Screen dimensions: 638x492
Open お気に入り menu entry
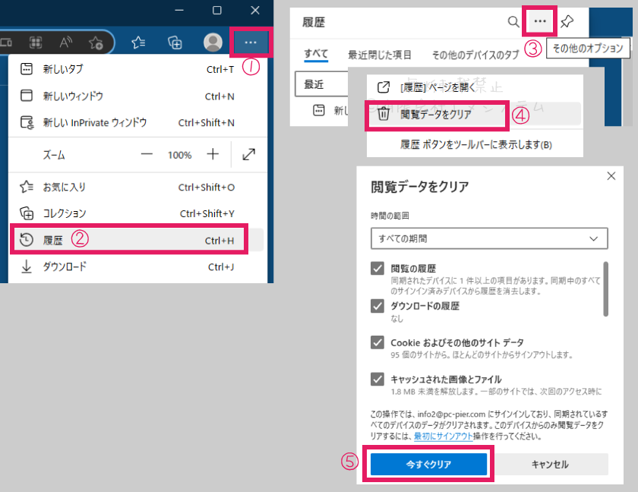(137, 187)
